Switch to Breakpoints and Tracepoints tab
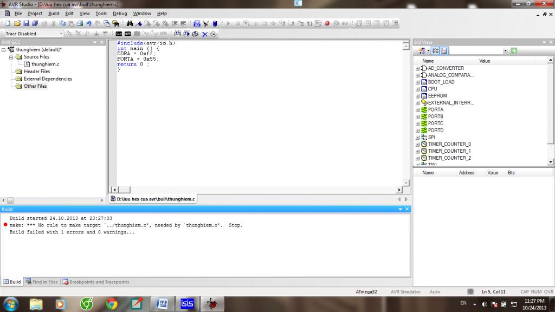This screenshot has width=555, height=312. coord(95,282)
